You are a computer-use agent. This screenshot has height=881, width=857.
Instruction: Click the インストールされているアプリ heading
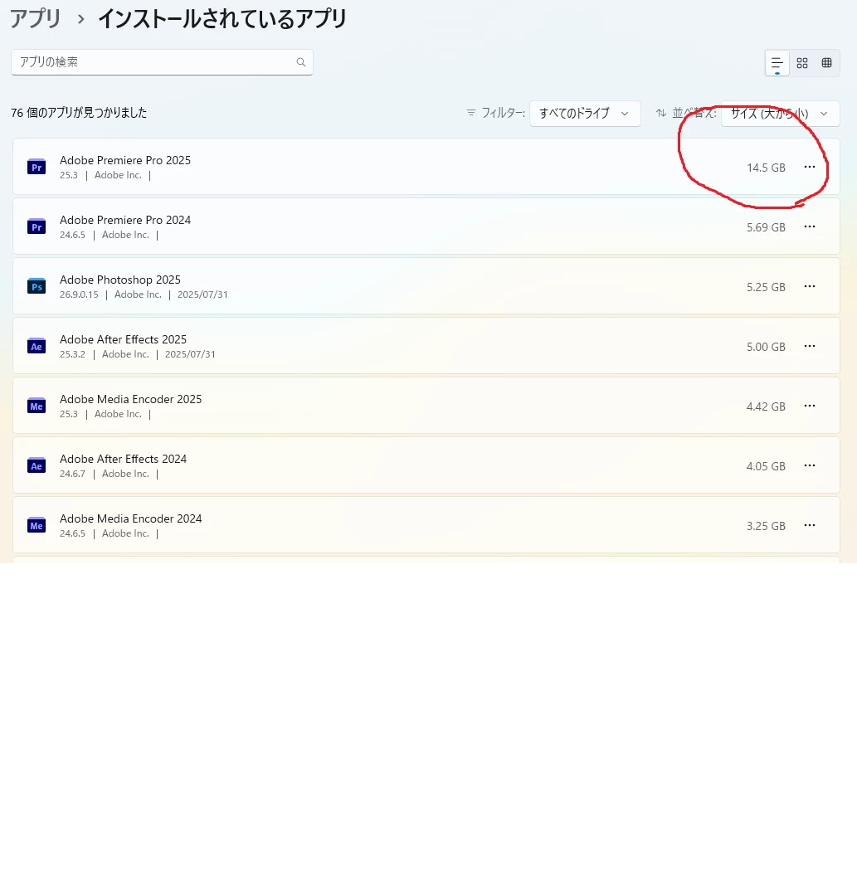click(222, 19)
